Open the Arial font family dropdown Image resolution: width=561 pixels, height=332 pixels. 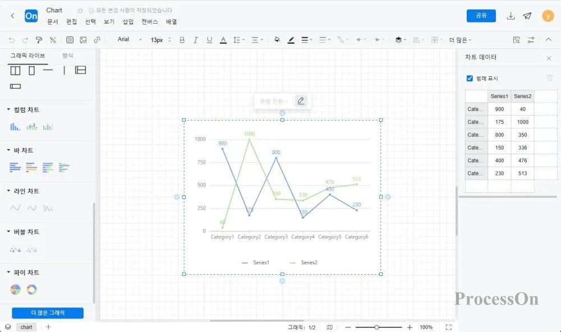point(127,40)
